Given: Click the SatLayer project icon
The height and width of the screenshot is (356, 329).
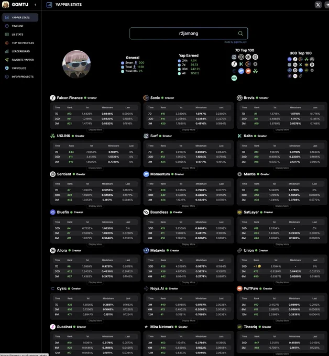Looking at the screenshot, I should 239,212.
